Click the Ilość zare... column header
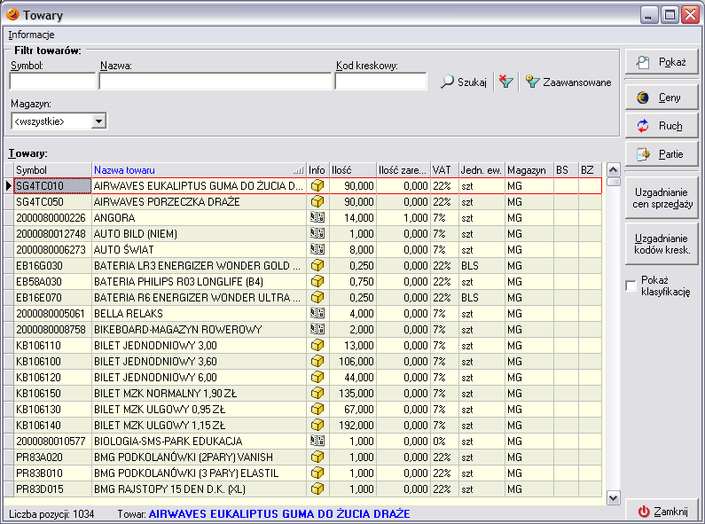This screenshot has height=524, width=705. coord(403,170)
